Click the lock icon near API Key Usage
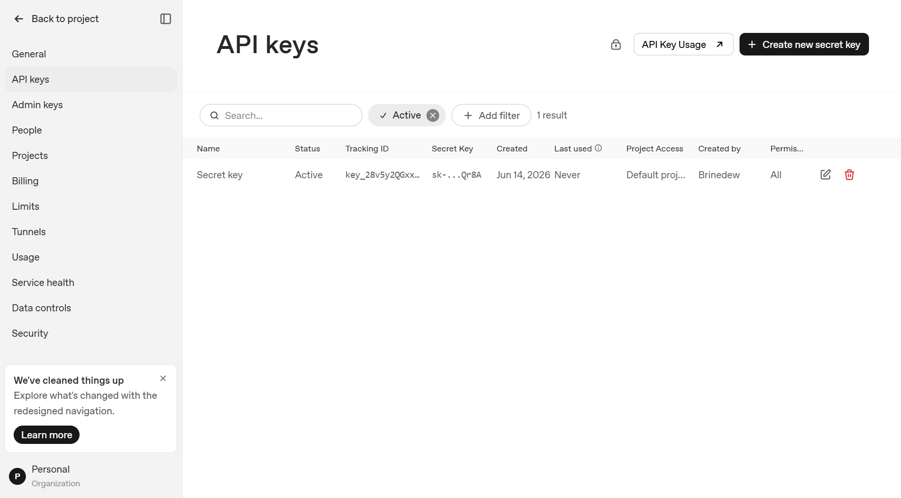This screenshot has height=498, width=901. click(x=616, y=45)
